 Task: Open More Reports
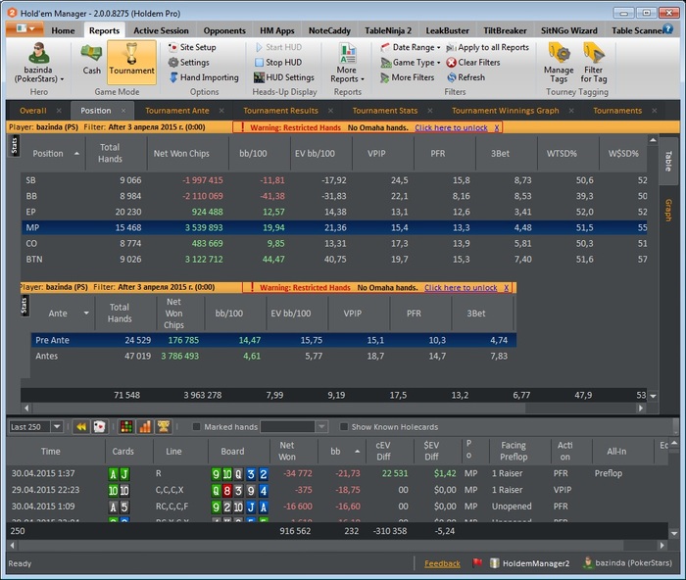click(x=347, y=63)
